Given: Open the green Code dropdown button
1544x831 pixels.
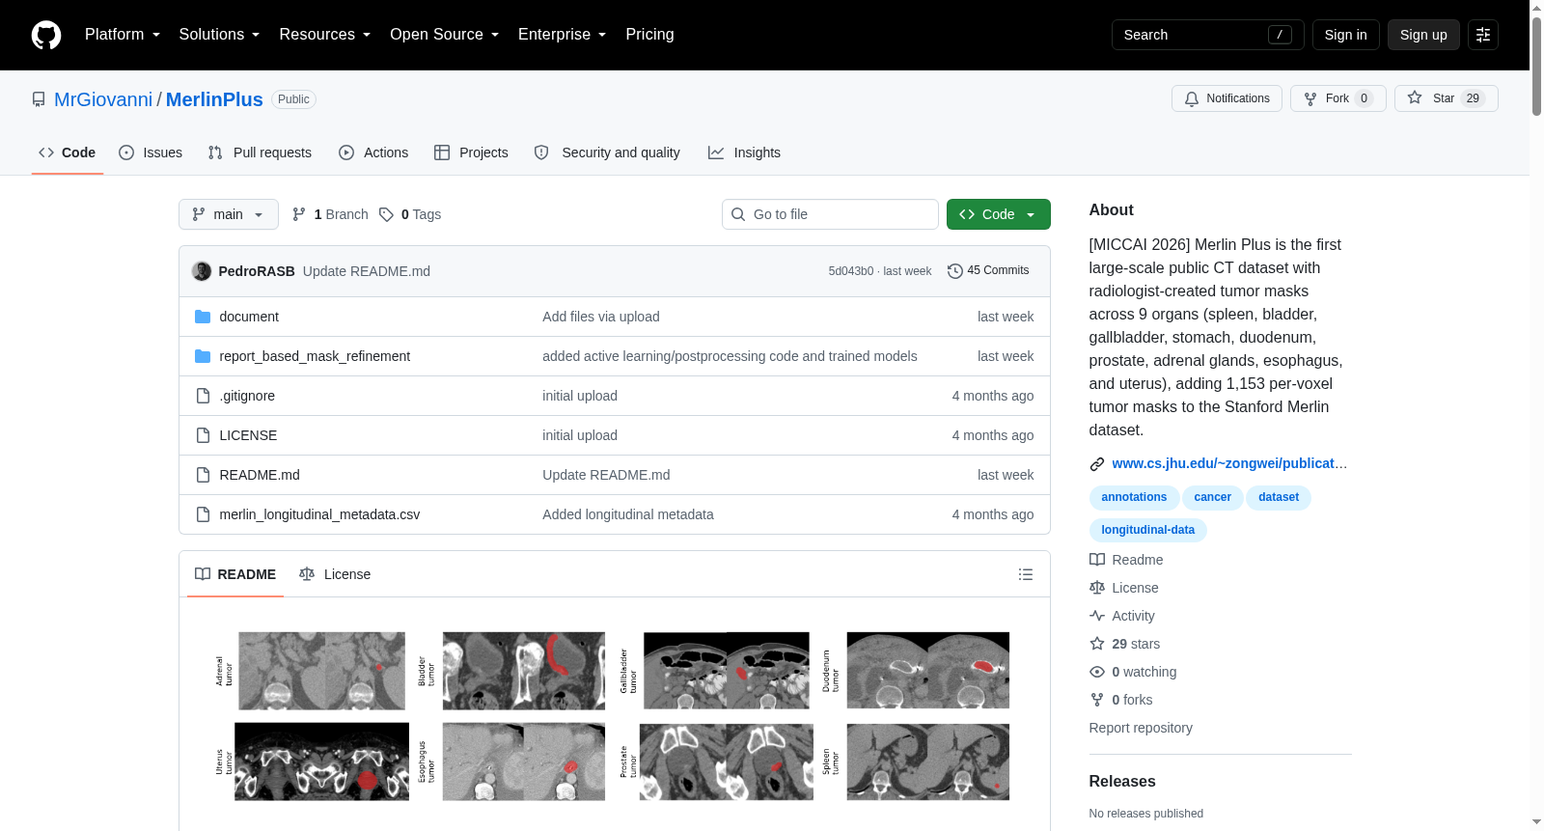Looking at the screenshot, I should [x=999, y=214].
